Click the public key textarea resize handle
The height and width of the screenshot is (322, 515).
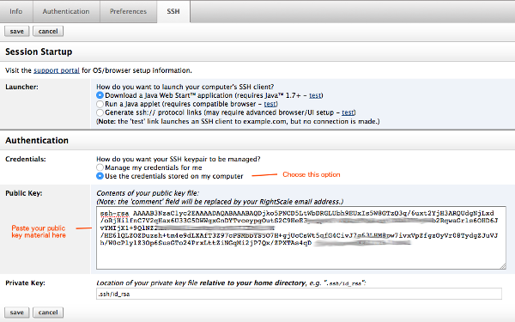click(503, 266)
